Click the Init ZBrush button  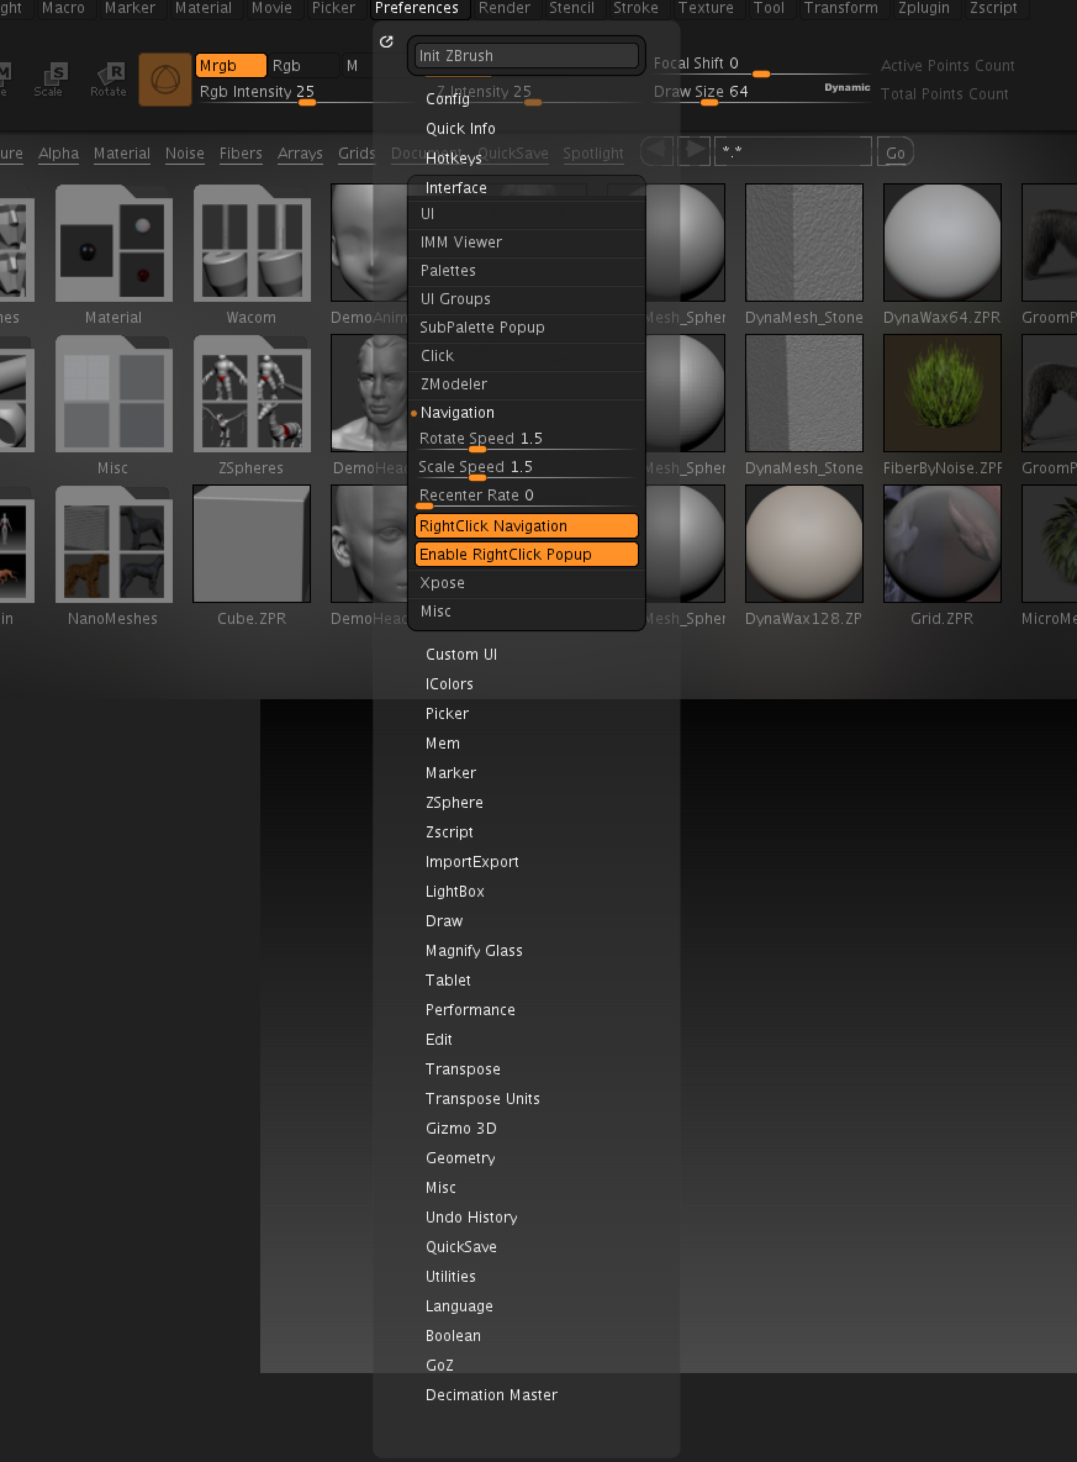(x=526, y=56)
